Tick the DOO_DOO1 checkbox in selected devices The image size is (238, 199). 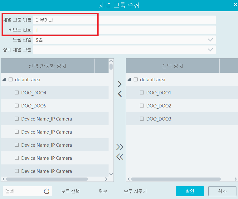point(142,92)
